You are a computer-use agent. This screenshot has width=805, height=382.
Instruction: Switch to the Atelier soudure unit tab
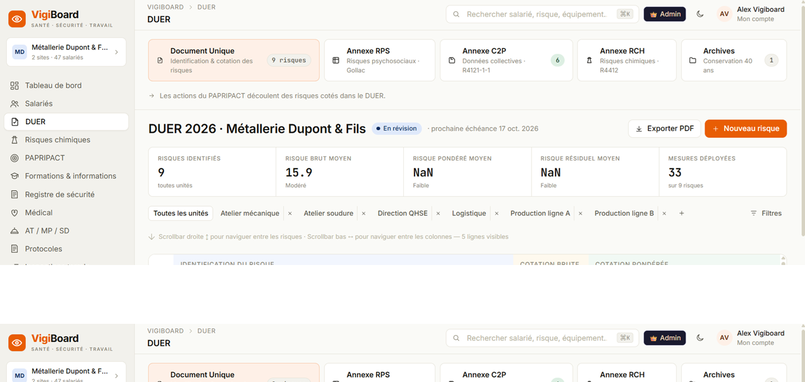(x=329, y=214)
